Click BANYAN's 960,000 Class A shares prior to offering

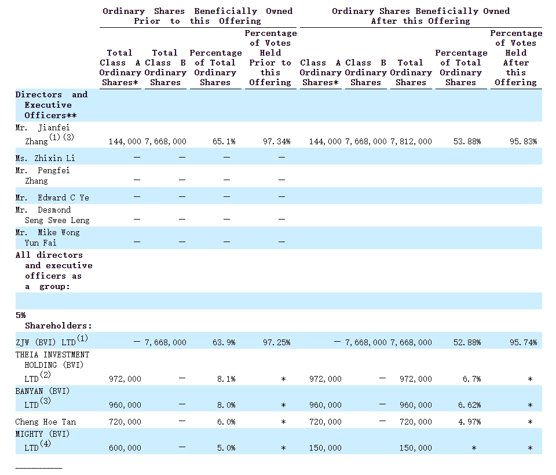coord(125,405)
